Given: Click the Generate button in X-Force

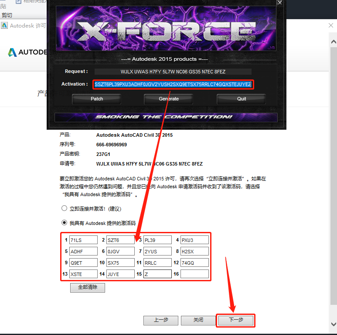Looking at the screenshot, I should pyautogui.click(x=168, y=99).
